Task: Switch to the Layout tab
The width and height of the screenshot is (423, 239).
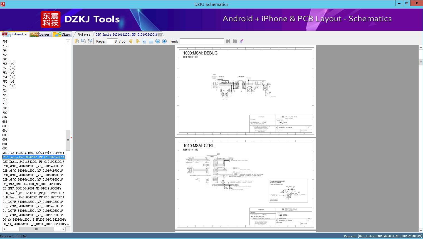Action: click(40, 35)
